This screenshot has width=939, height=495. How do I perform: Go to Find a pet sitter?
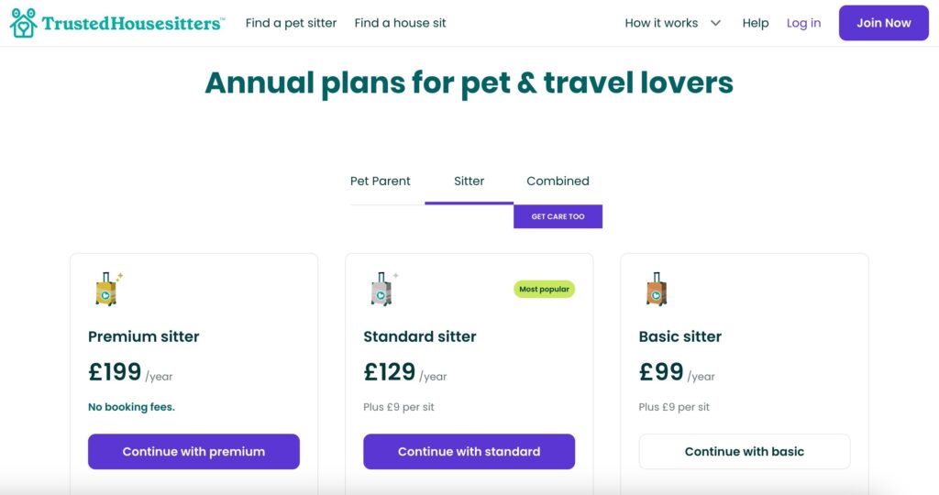[291, 23]
